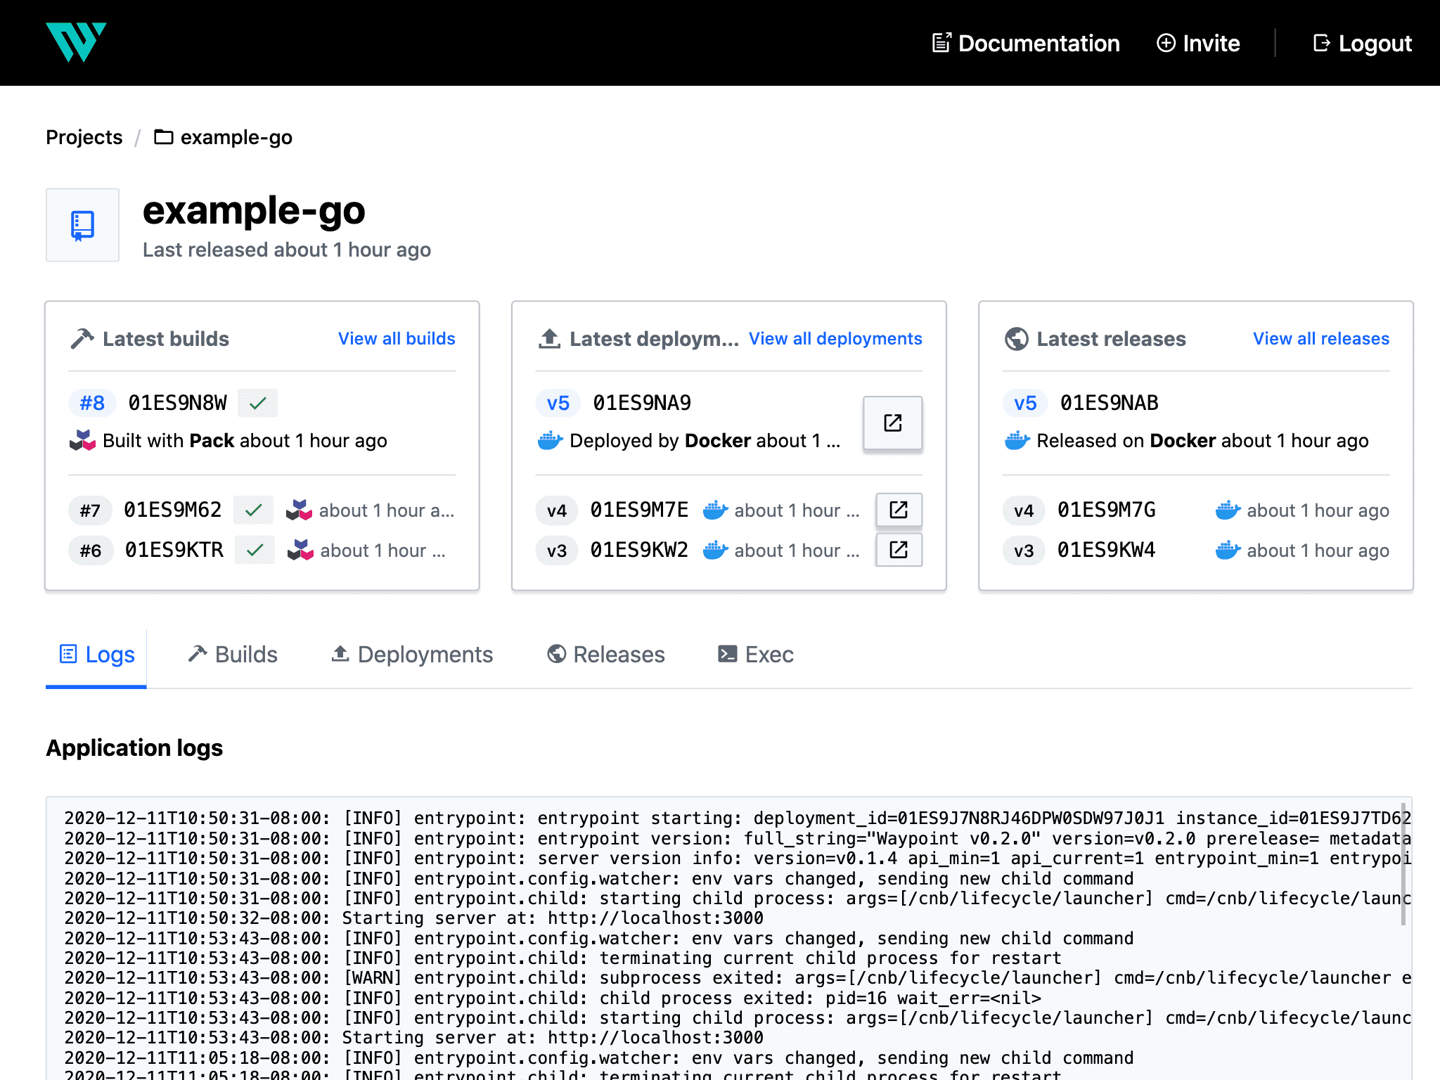Expand deployment v4 external link icon
Screen dimensions: 1440x1080
tap(899, 510)
